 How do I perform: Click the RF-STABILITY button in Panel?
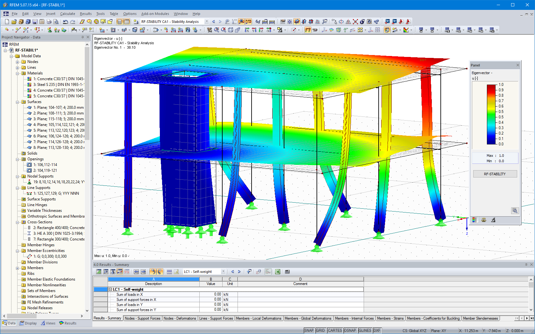pyautogui.click(x=495, y=174)
